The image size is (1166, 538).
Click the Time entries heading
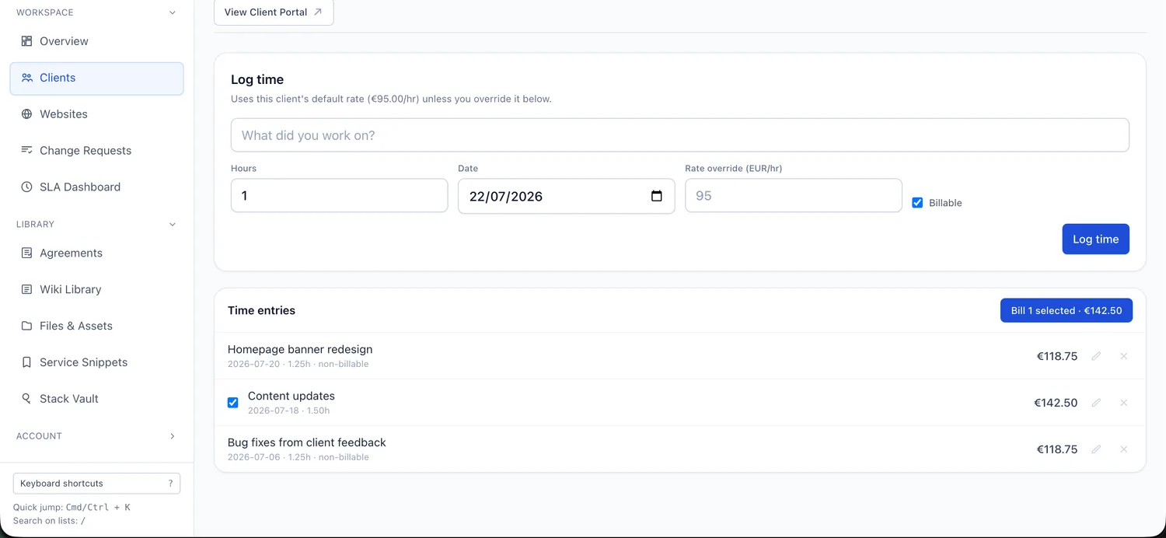tap(261, 310)
